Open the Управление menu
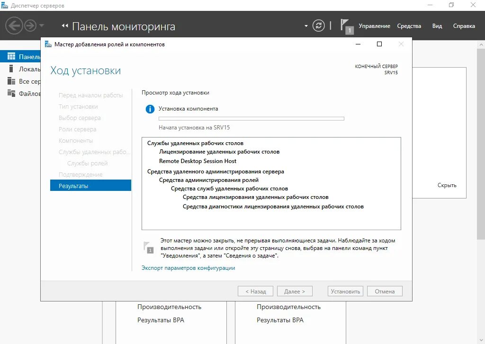485x344 pixels. 374,26
